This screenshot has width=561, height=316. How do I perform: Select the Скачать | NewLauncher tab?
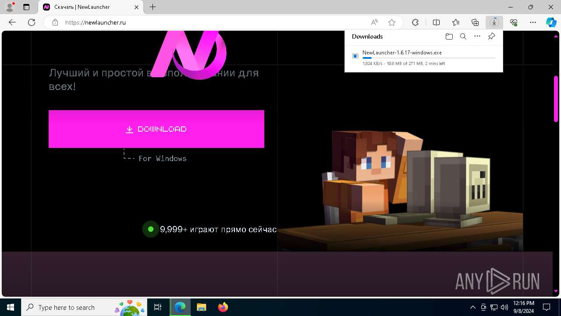[91, 7]
